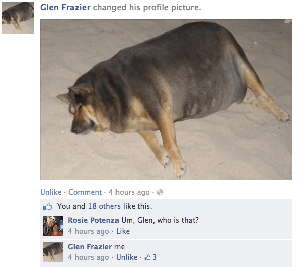
Task: Open Glen Frazier's profile thumbnail beside the post header
Action: (x=18, y=17)
